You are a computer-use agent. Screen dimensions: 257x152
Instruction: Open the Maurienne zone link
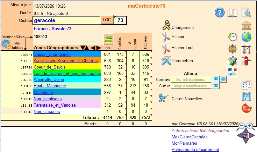point(43,92)
